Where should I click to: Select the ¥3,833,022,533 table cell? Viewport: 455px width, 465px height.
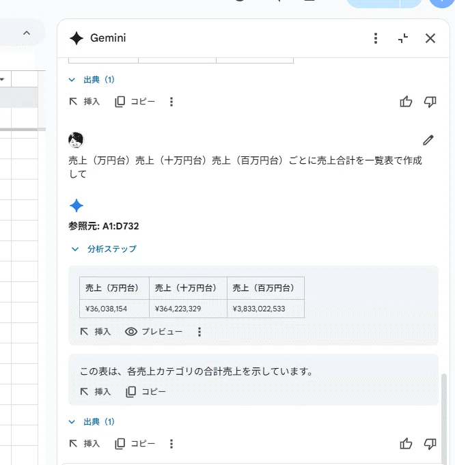coord(266,309)
